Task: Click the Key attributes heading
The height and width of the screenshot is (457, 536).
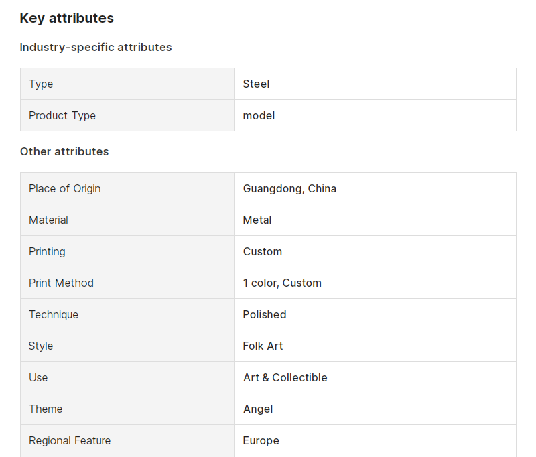Action: click(66, 18)
